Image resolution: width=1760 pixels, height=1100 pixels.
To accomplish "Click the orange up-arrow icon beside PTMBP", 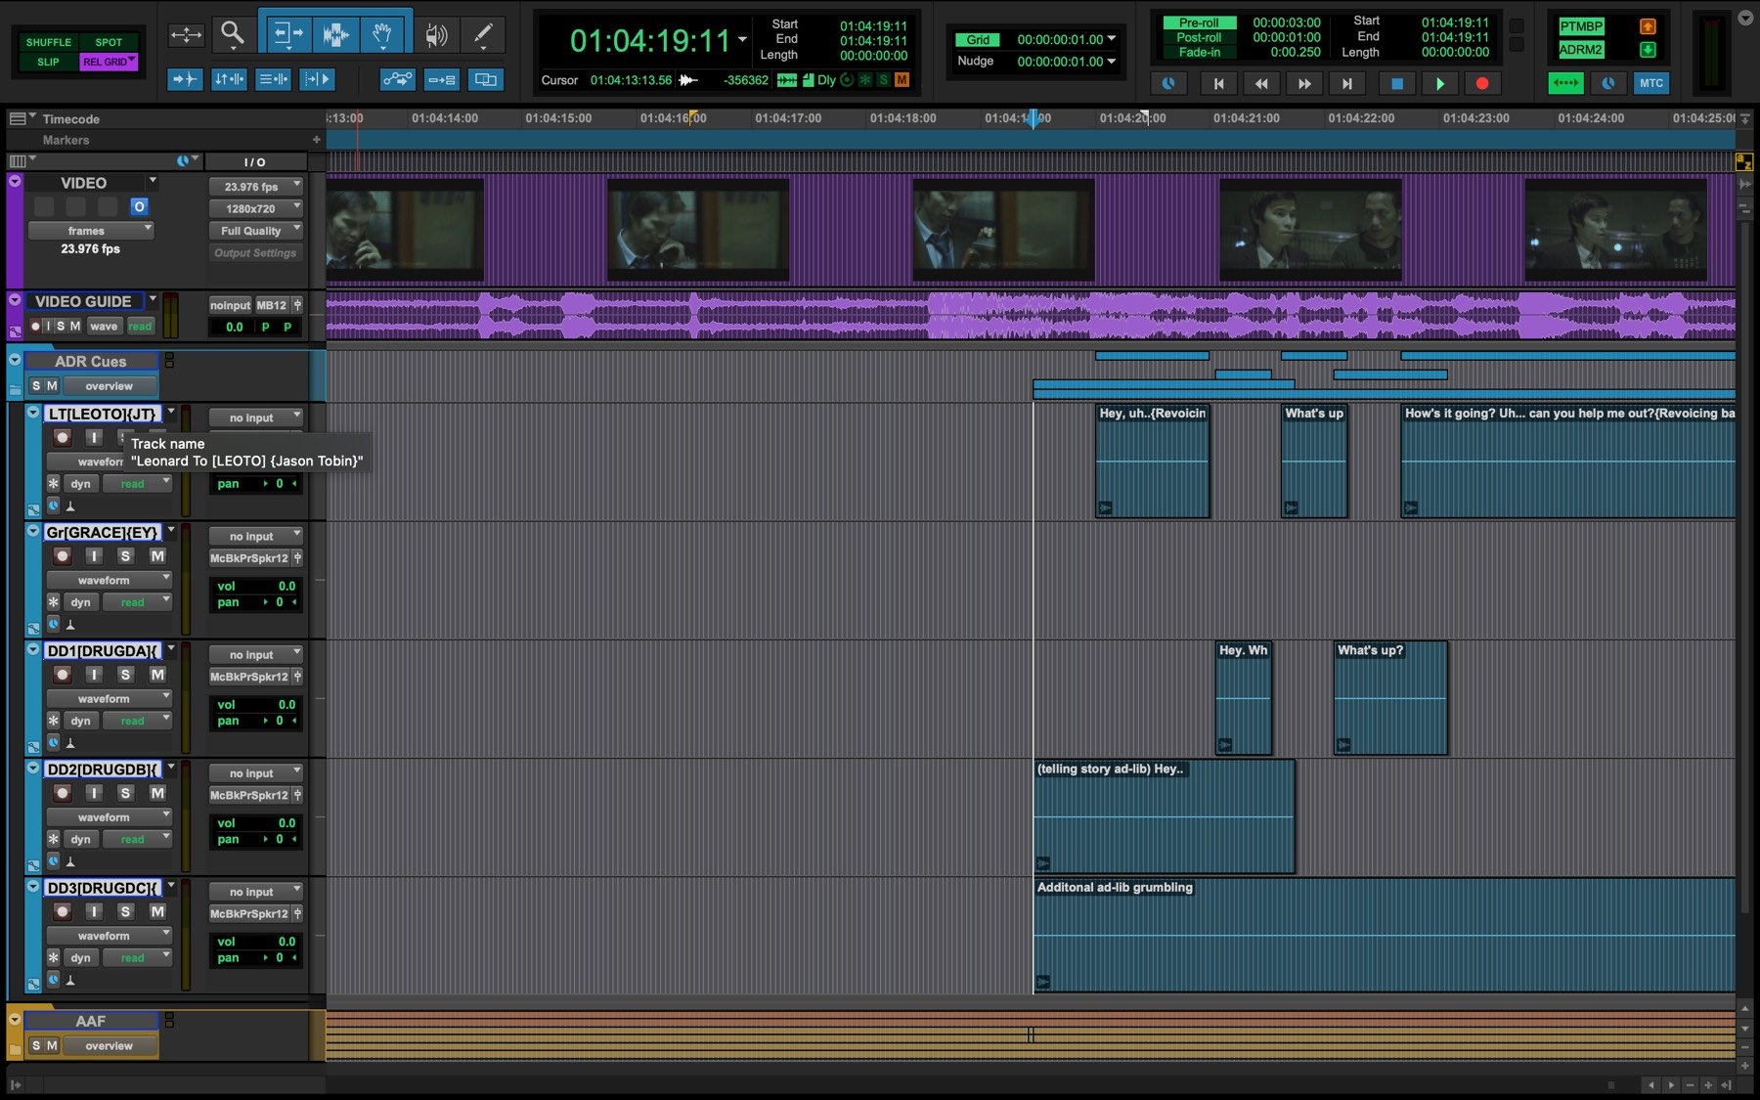I will 1648,26.
